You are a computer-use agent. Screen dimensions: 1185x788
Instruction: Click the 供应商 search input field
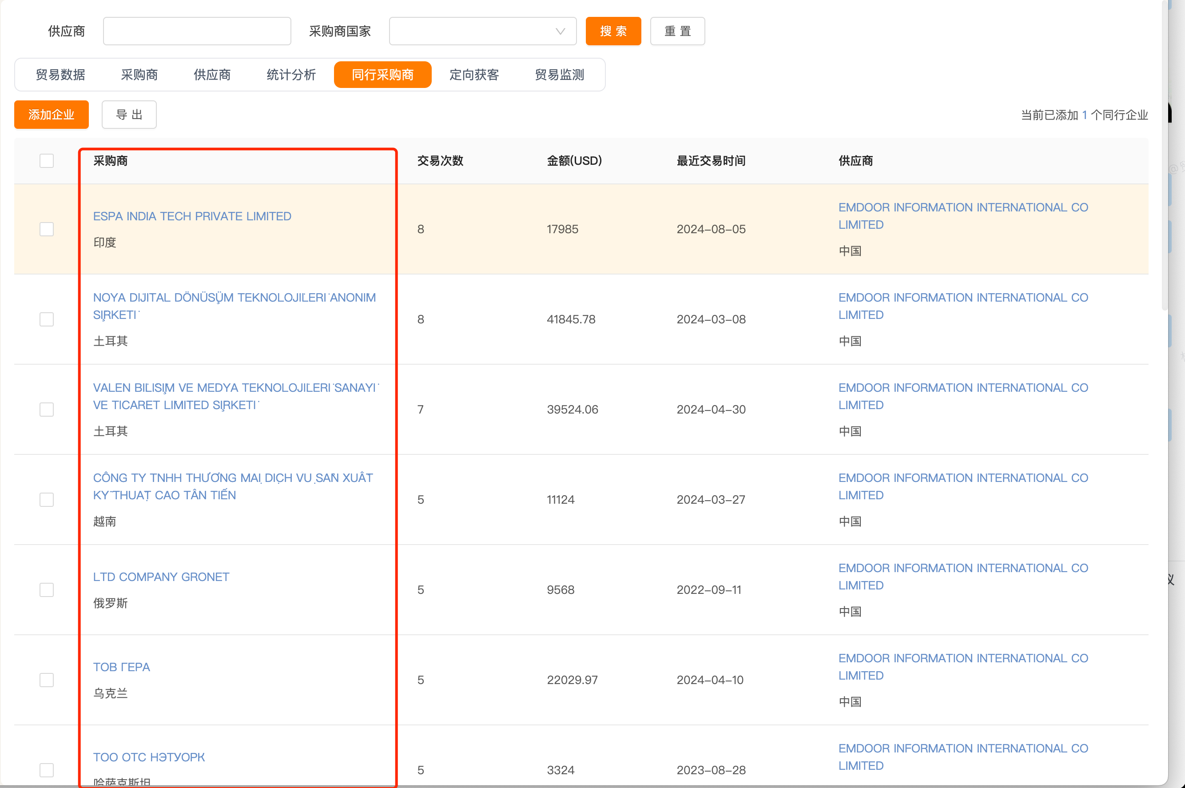point(196,31)
